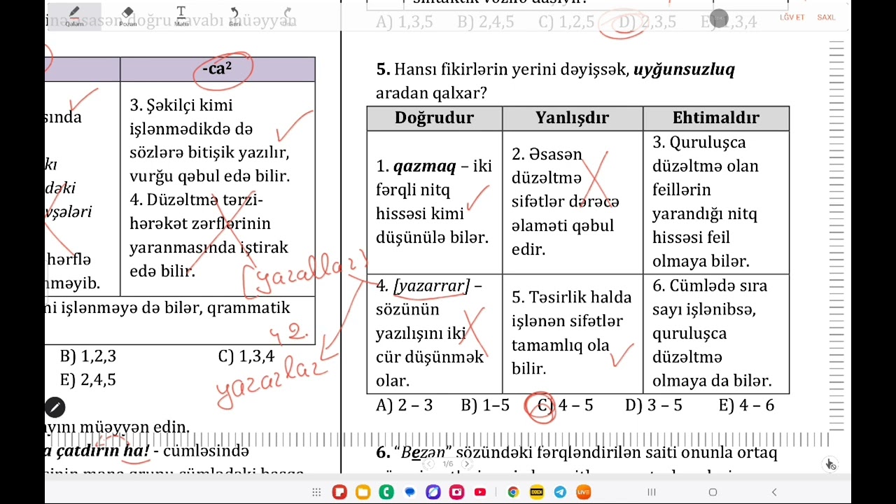Image resolution: width=896 pixels, height=504 pixels.
Task: Save annotation with SAXLA
Action: 826,17
